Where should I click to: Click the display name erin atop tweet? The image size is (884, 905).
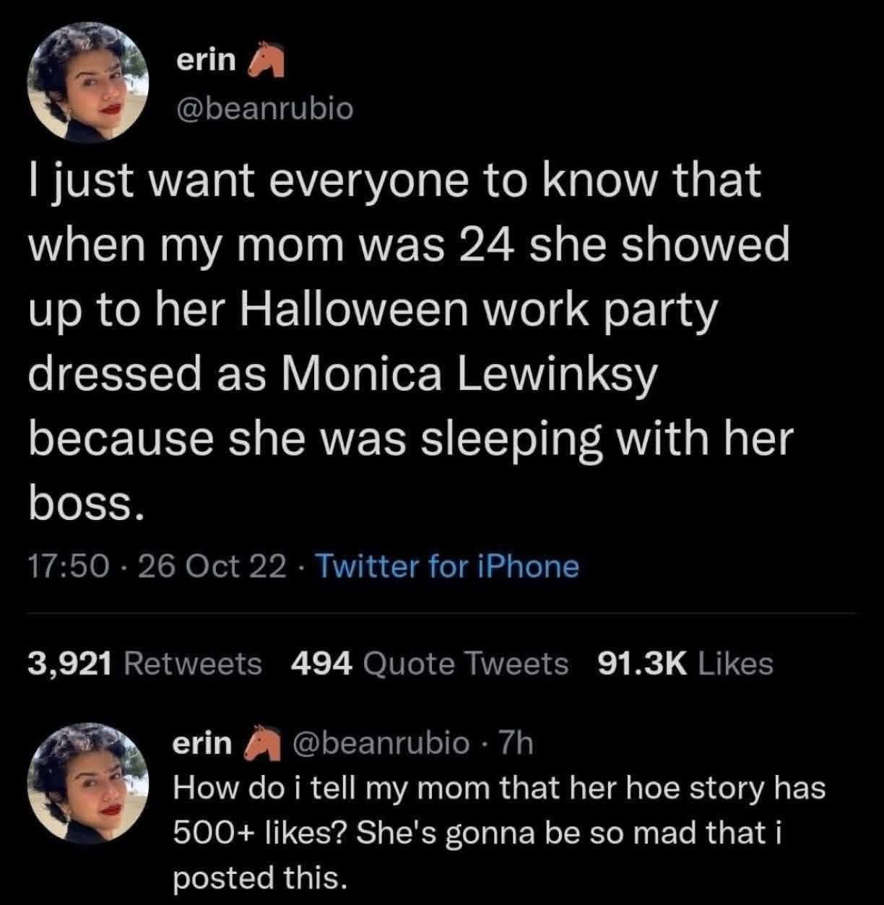pos(206,61)
